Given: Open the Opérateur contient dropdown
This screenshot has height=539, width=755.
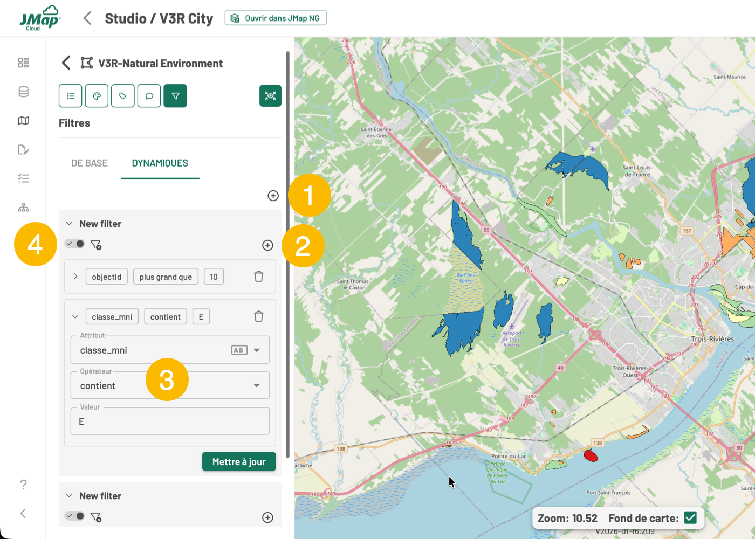Looking at the screenshot, I should pyautogui.click(x=257, y=385).
